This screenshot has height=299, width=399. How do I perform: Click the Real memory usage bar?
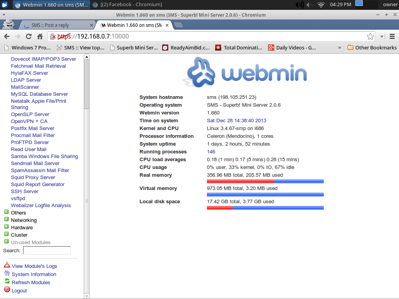point(265,181)
